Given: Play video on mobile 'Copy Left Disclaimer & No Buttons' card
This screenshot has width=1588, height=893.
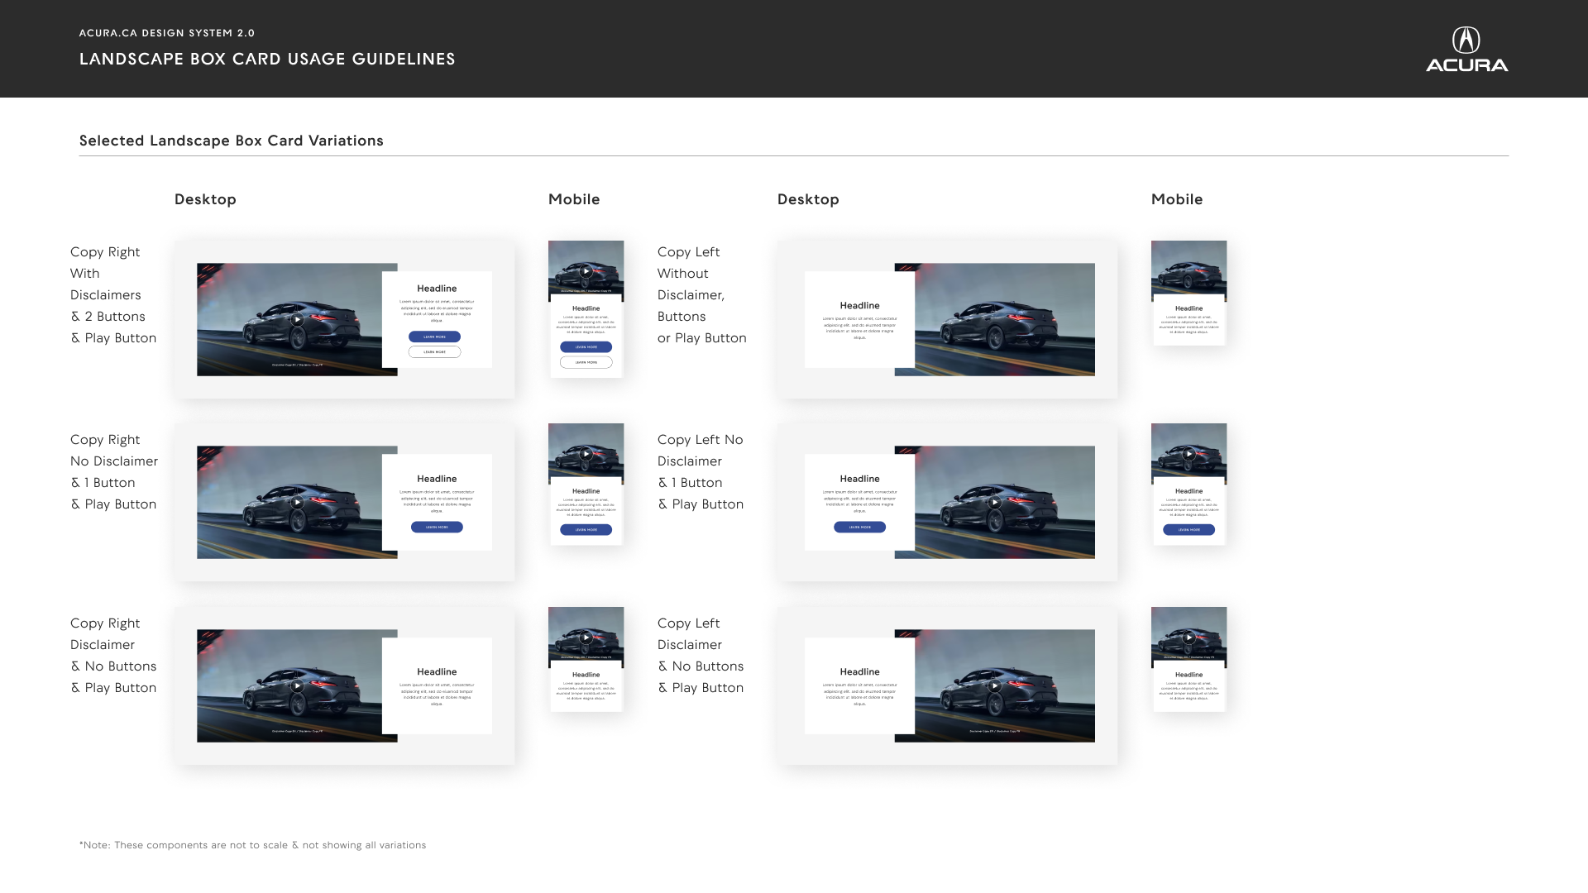Looking at the screenshot, I should coord(1189,638).
